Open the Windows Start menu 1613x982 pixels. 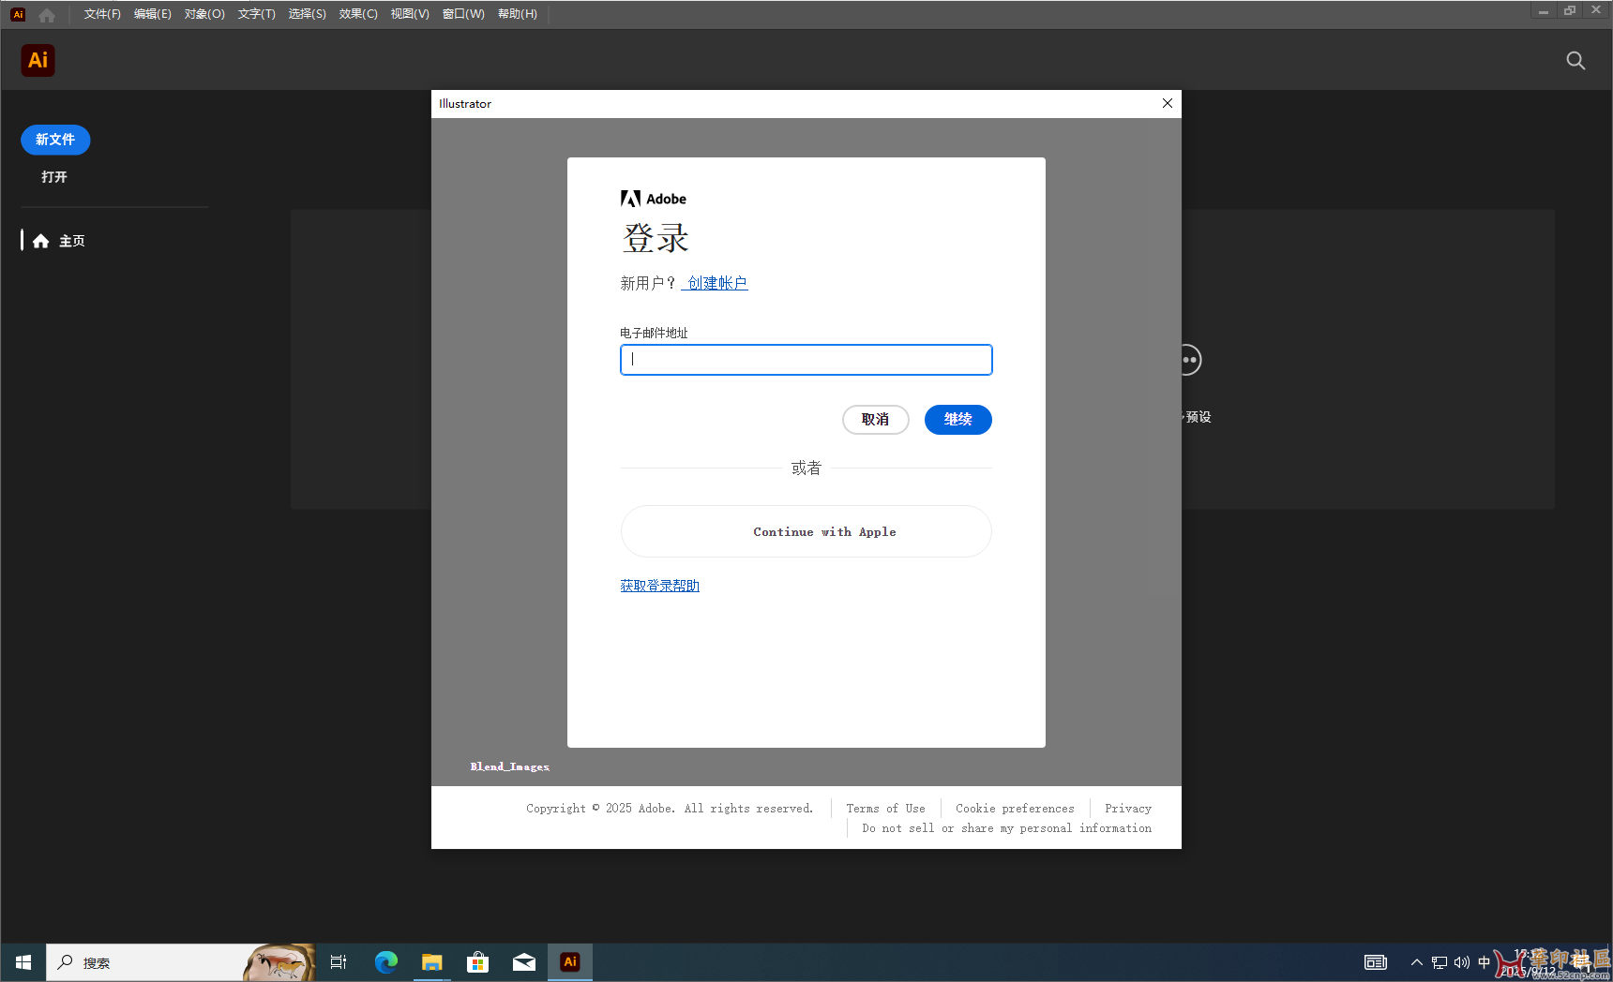coord(23,962)
